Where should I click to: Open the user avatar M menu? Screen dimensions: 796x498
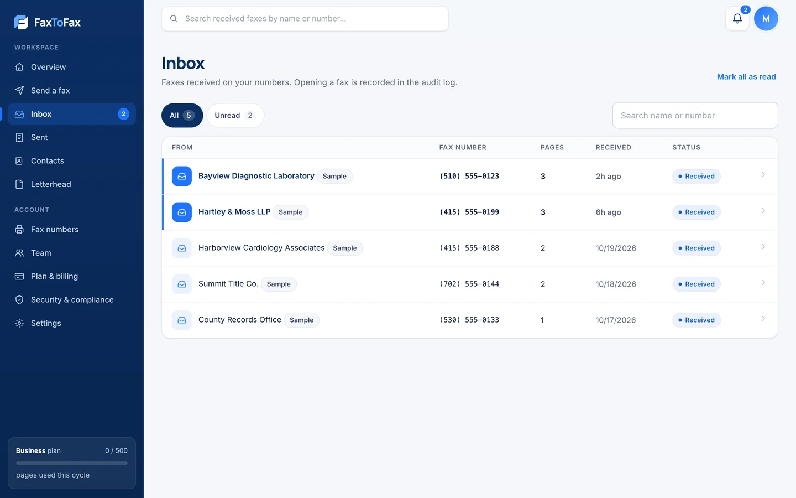[x=766, y=19]
